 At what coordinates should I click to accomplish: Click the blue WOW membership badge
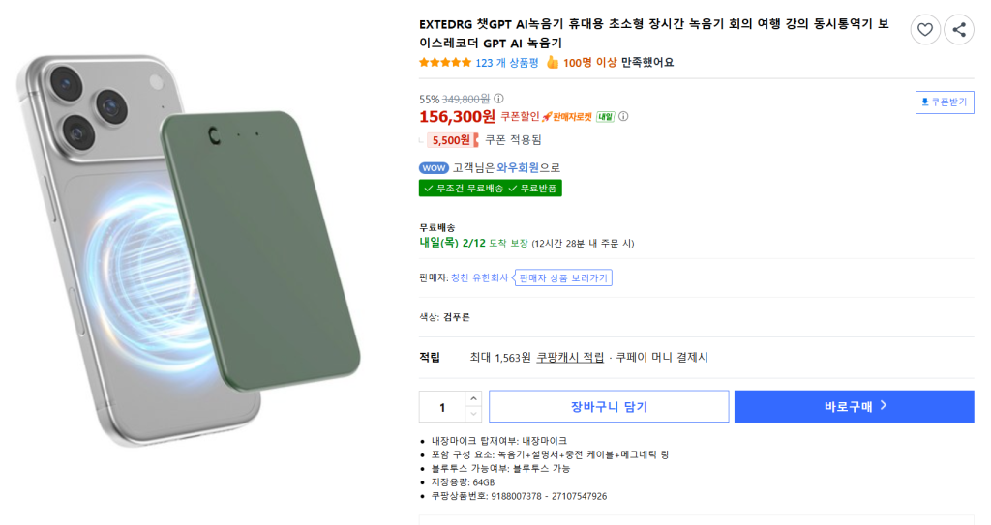coord(434,167)
